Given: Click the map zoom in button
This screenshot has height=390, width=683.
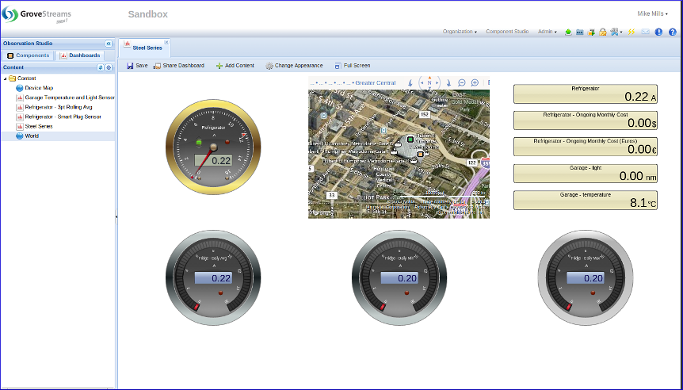Looking at the screenshot, I should click(475, 82).
